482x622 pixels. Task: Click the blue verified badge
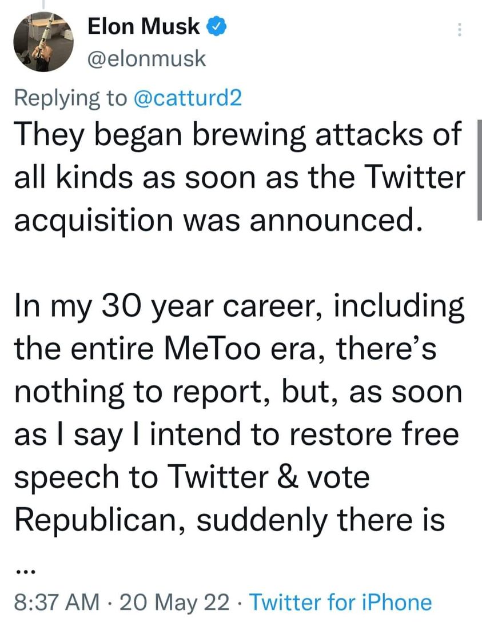[219, 26]
